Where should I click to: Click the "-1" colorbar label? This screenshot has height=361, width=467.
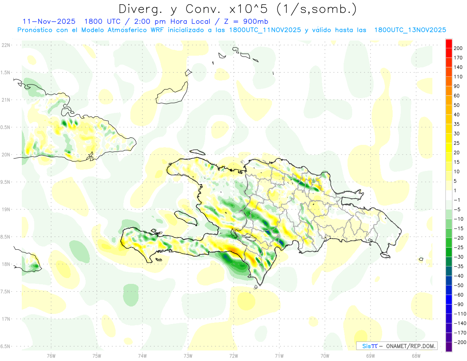click(x=457, y=200)
